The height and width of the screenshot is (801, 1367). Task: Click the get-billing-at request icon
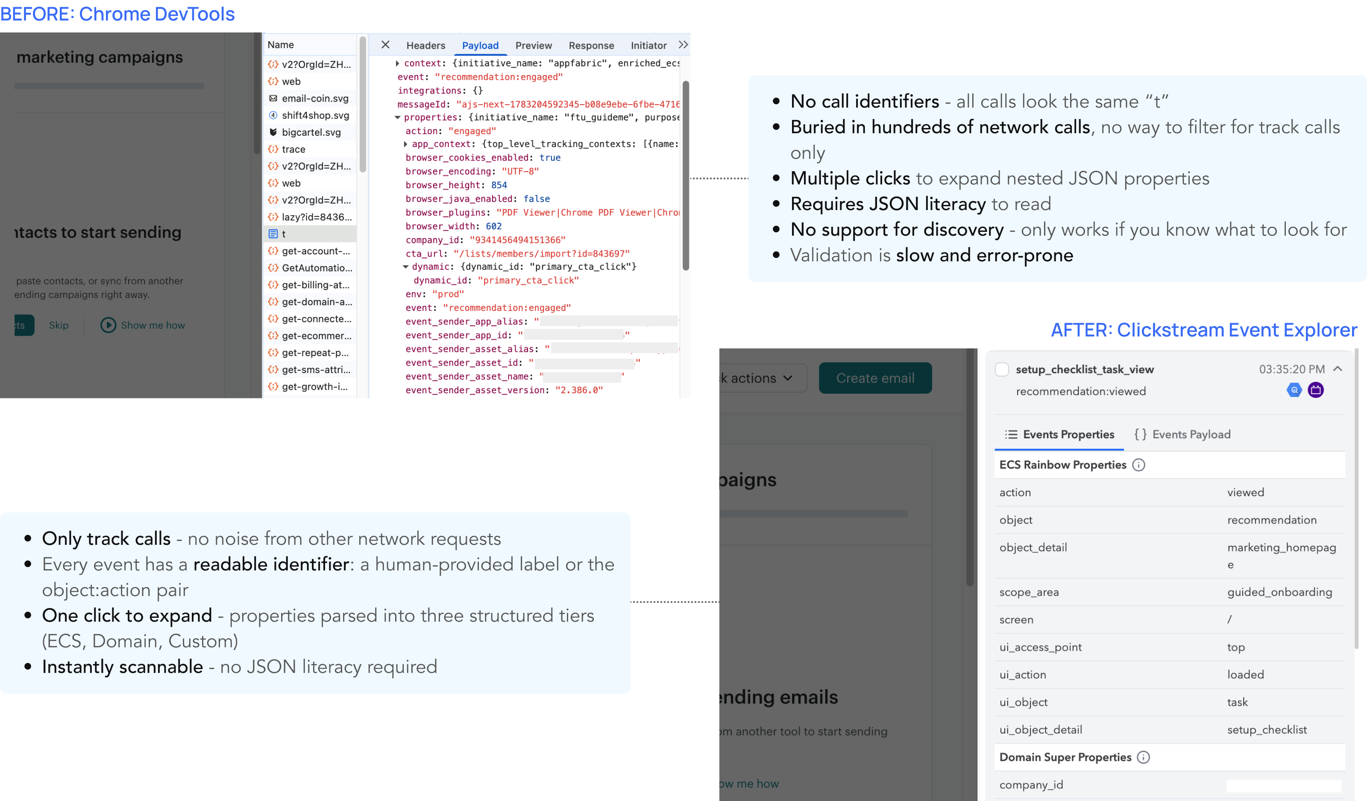[x=273, y=285]
